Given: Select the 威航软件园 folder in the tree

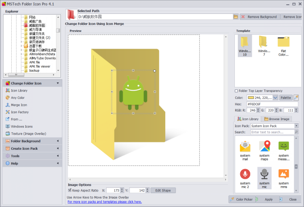Looking at the screenshot, I should (37, 25).
